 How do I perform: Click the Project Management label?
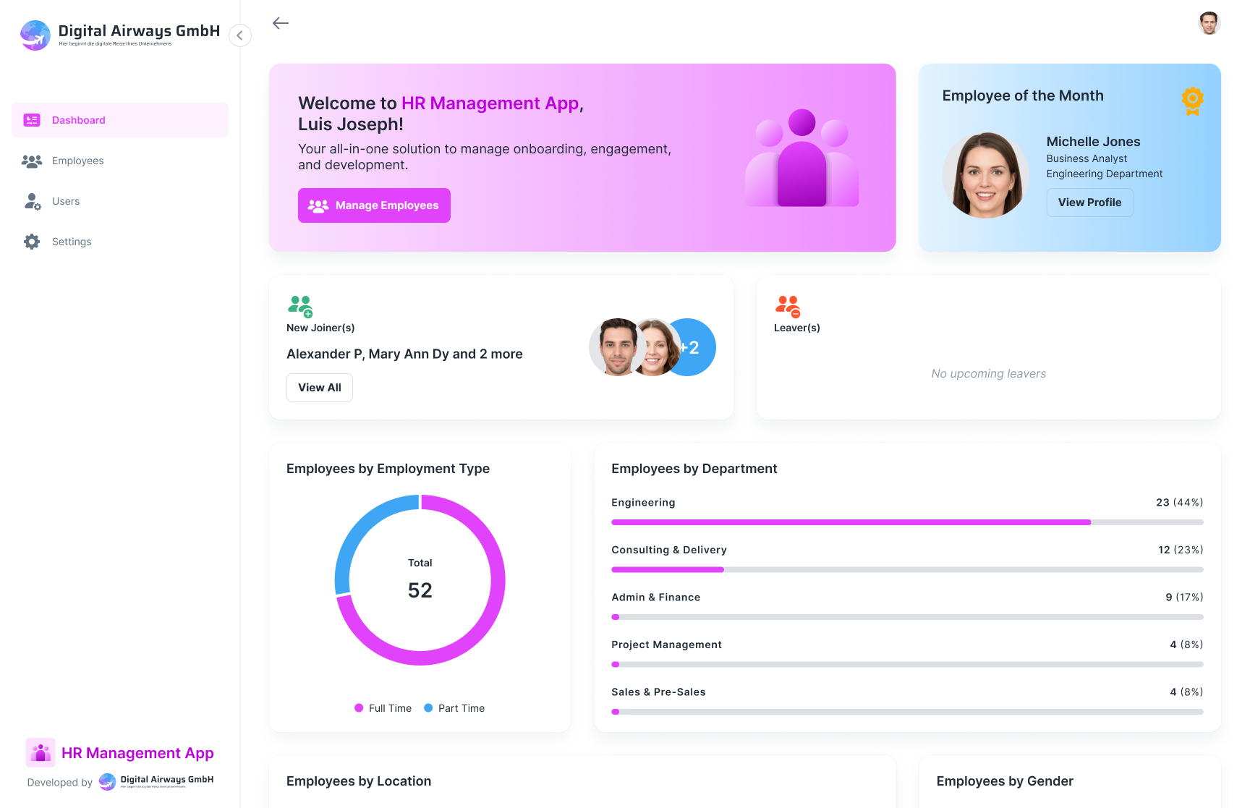[666, 645]
